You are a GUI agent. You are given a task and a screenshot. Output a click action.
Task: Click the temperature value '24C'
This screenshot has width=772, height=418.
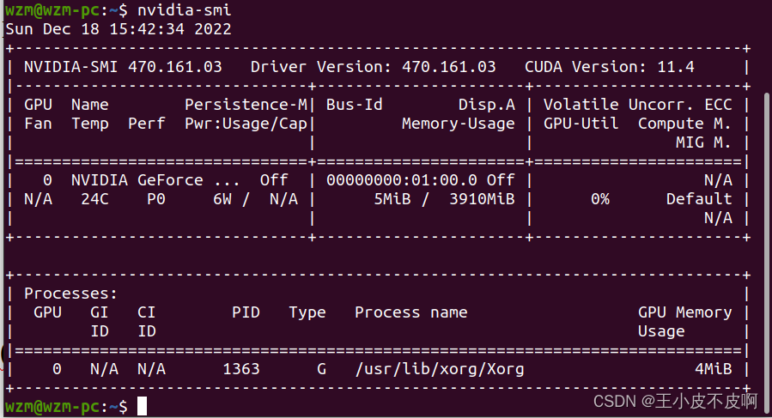(x=94, y=199)
